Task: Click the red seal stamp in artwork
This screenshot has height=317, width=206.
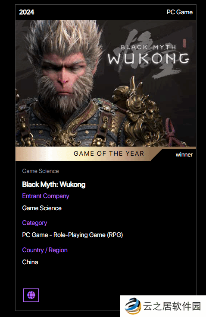Action: click(184, 43)
